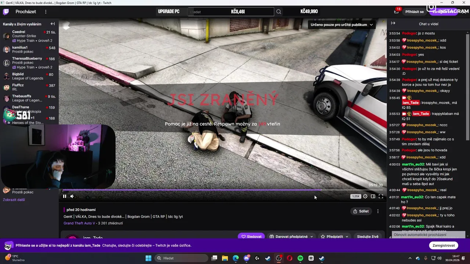Open Fluffcz IRL channel
470x264 pixels.
tap(29, 87)
